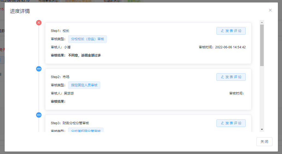
Task: Click the 审核人 吴悠悠 in Step2
Action: pos(69,93)
